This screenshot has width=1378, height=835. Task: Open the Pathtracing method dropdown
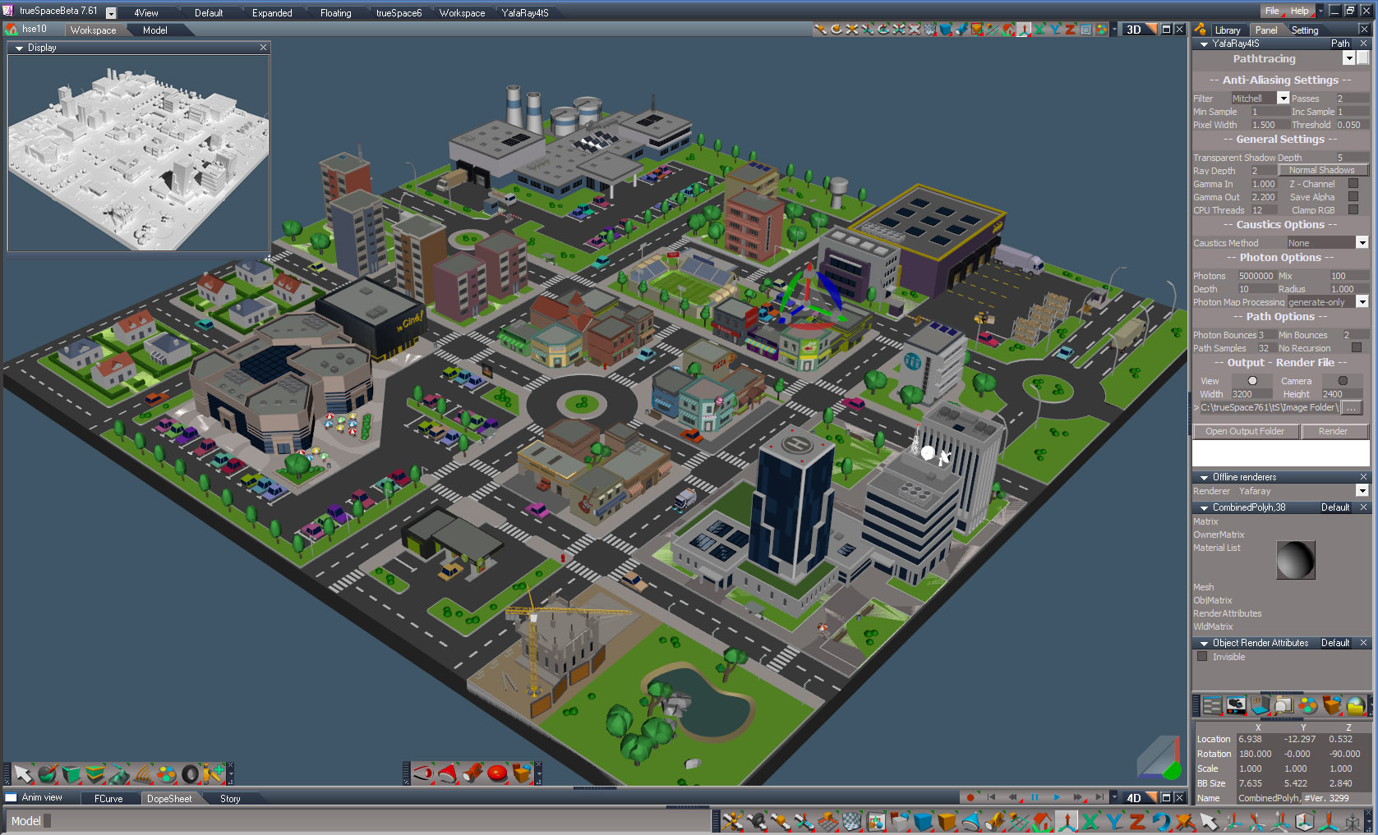tap(1348, 58)
